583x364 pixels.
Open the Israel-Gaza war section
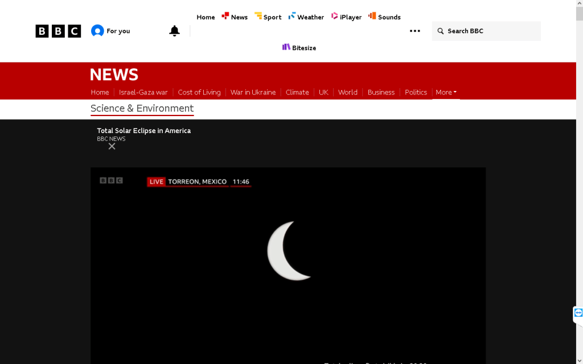point(143,92)
